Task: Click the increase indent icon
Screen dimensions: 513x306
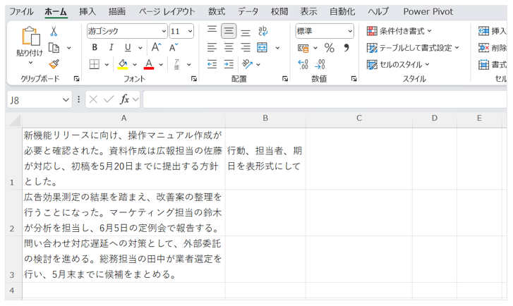Action: click(x=229, y=64)
